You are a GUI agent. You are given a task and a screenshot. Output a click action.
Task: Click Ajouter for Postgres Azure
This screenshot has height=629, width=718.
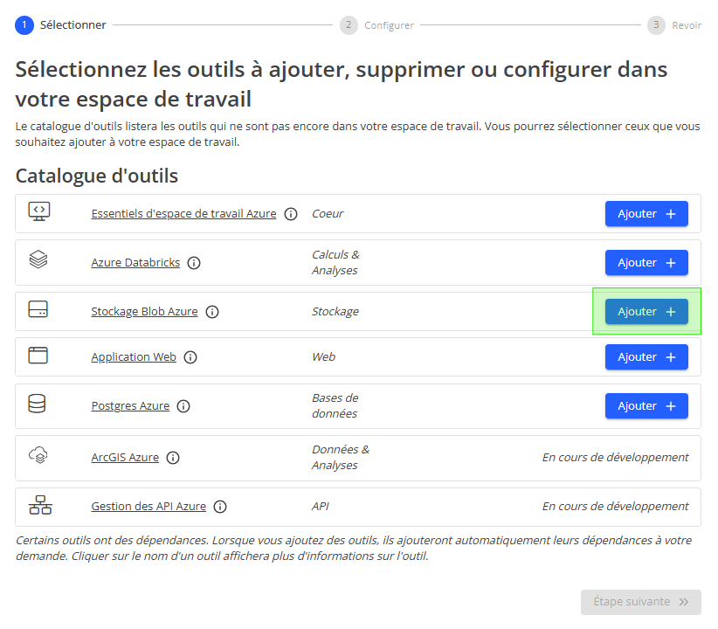click(646, 405)
